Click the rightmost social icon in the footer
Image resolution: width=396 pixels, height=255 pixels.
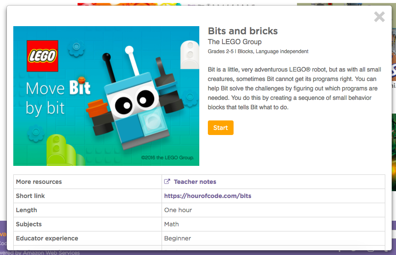pos(386,252)
